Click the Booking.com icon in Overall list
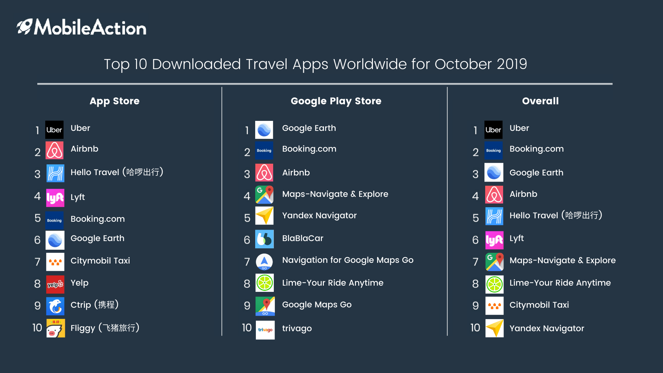The width and height of the screenshot is (663, 373). pos(493,150)
